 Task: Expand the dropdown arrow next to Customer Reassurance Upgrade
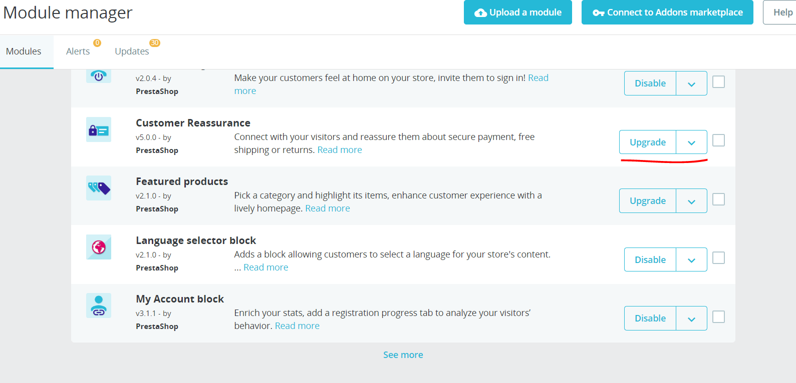tap(691, 142)
